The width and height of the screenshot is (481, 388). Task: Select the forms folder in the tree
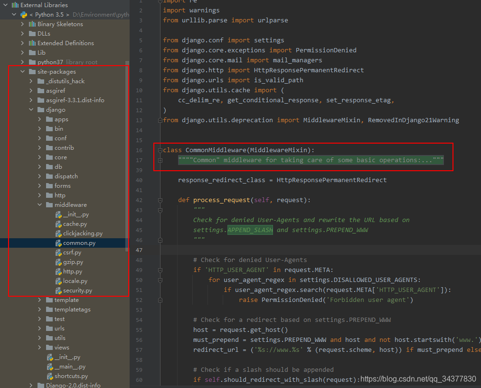63,186
